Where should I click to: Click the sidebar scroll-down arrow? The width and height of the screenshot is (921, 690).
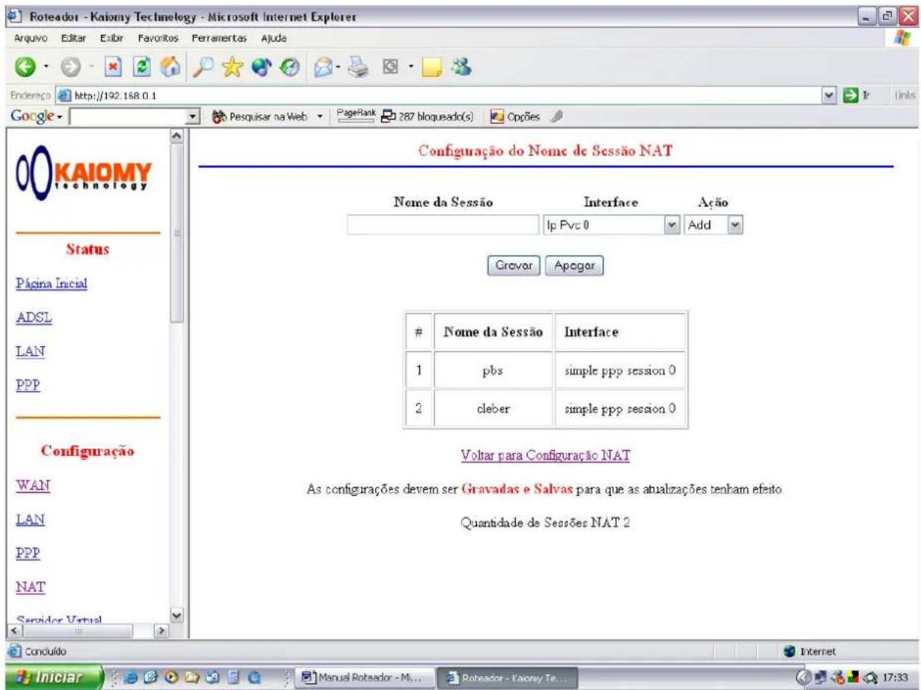pyautogui.click(x=177, y=616)
